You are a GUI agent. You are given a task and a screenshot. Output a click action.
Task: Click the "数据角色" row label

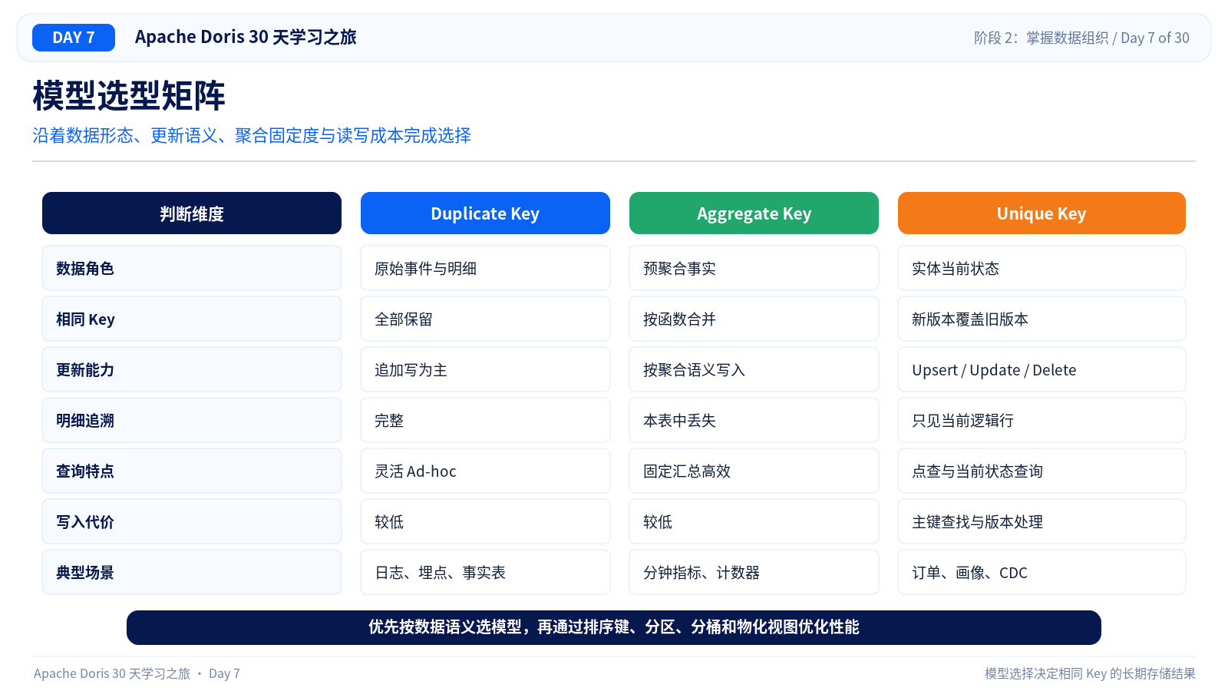[192, 268]
